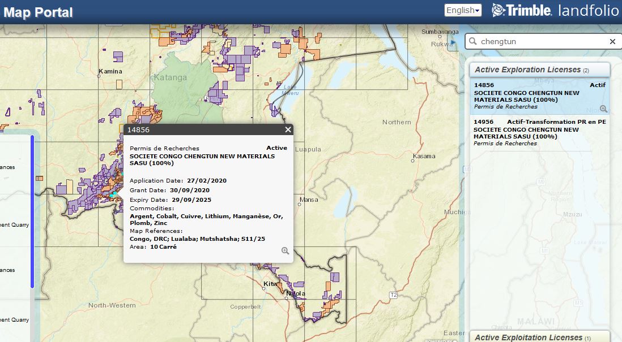Click the T2 road marker on map
622x342 pixels.
tap(393, 295)
